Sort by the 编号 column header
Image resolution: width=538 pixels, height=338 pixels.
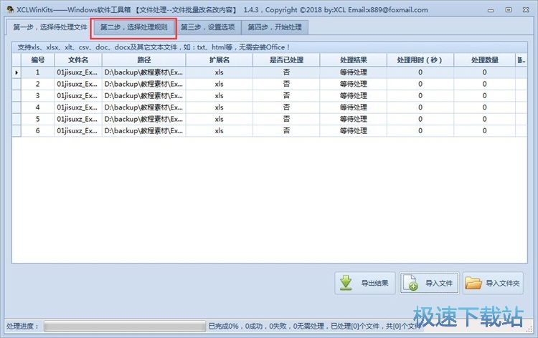(x=38, y=60)
